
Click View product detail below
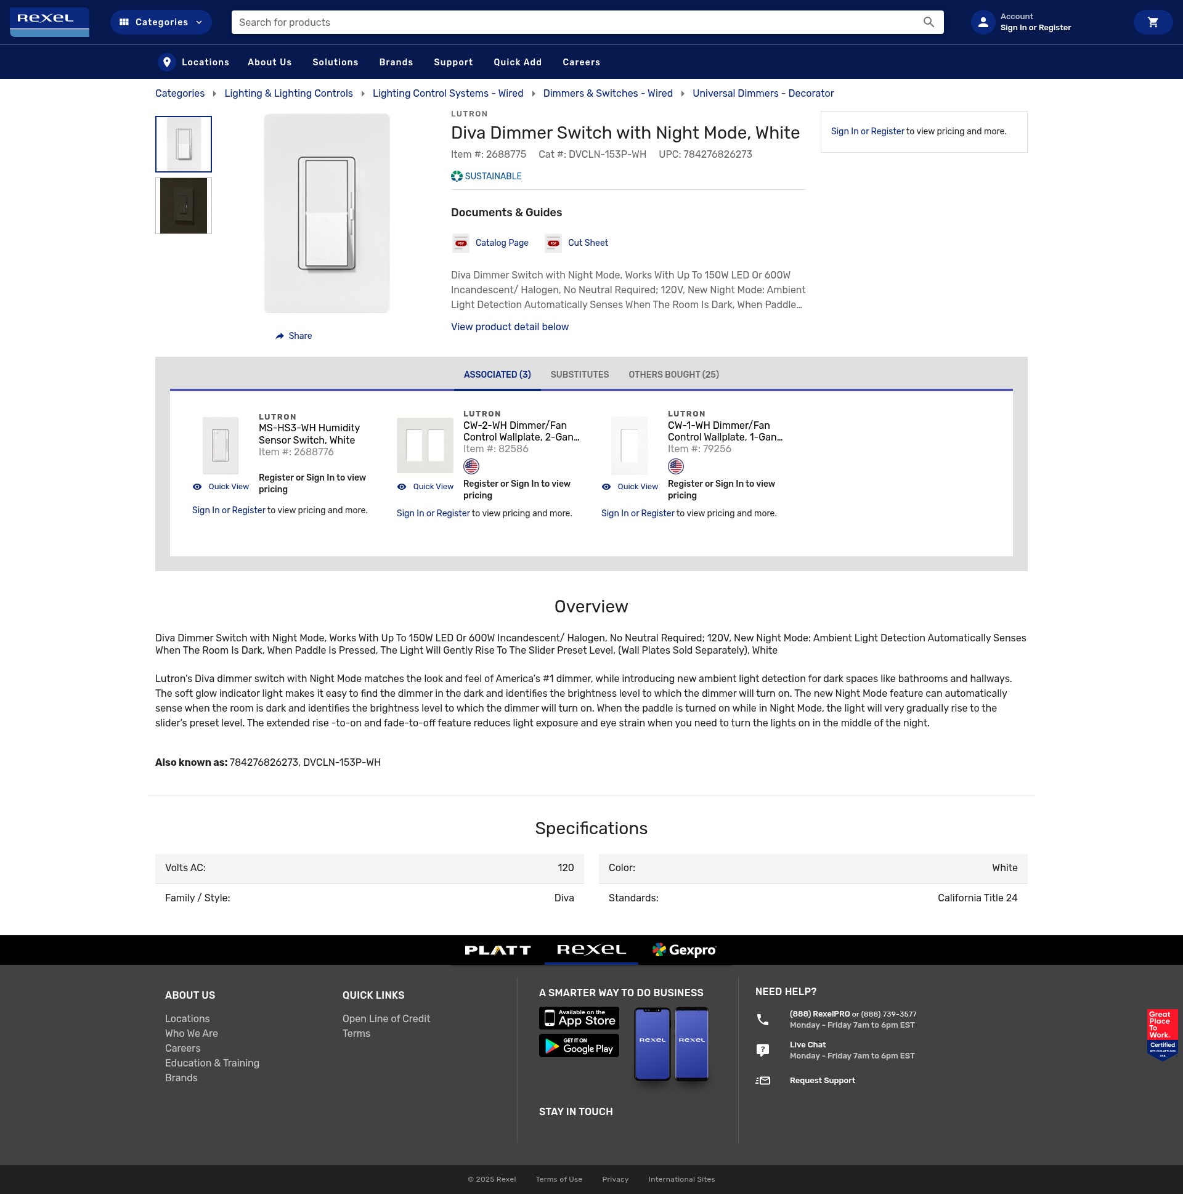(510, 327)
